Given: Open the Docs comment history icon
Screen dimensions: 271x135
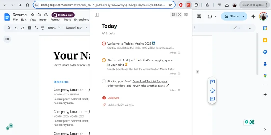Looking at the screenshot, I should [x=199, y=16].
